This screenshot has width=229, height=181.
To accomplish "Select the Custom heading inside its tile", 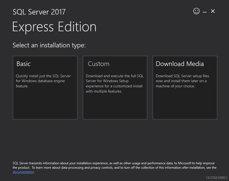I will point(98,64).
